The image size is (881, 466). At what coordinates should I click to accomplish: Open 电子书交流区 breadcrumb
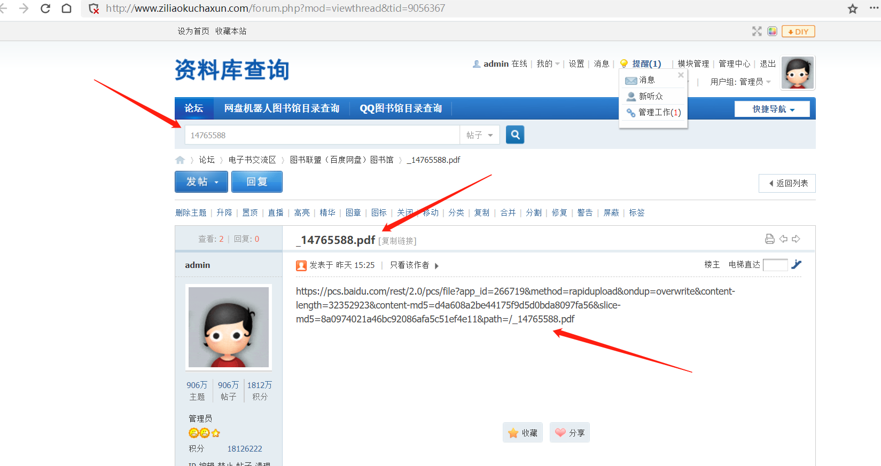click(x=252, y=160)
